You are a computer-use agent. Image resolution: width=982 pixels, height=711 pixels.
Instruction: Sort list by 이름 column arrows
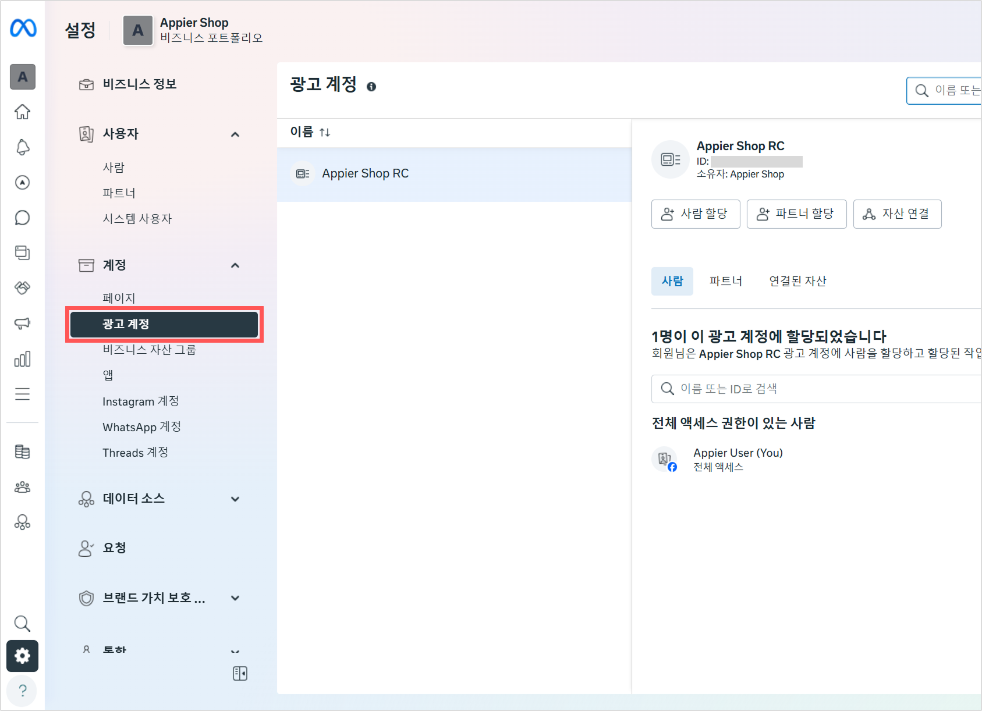click(x=325, y=133)
